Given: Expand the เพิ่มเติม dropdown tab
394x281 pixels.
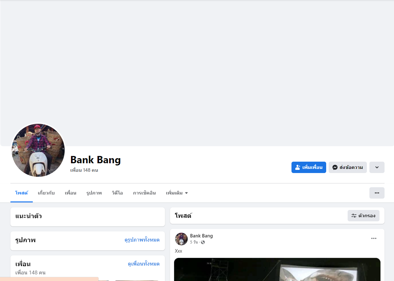Looking at the screenshot, I should pyautogui.click(x=177, y=193).
